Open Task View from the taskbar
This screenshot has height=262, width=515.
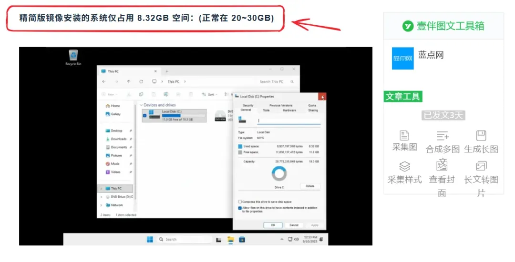218,240
